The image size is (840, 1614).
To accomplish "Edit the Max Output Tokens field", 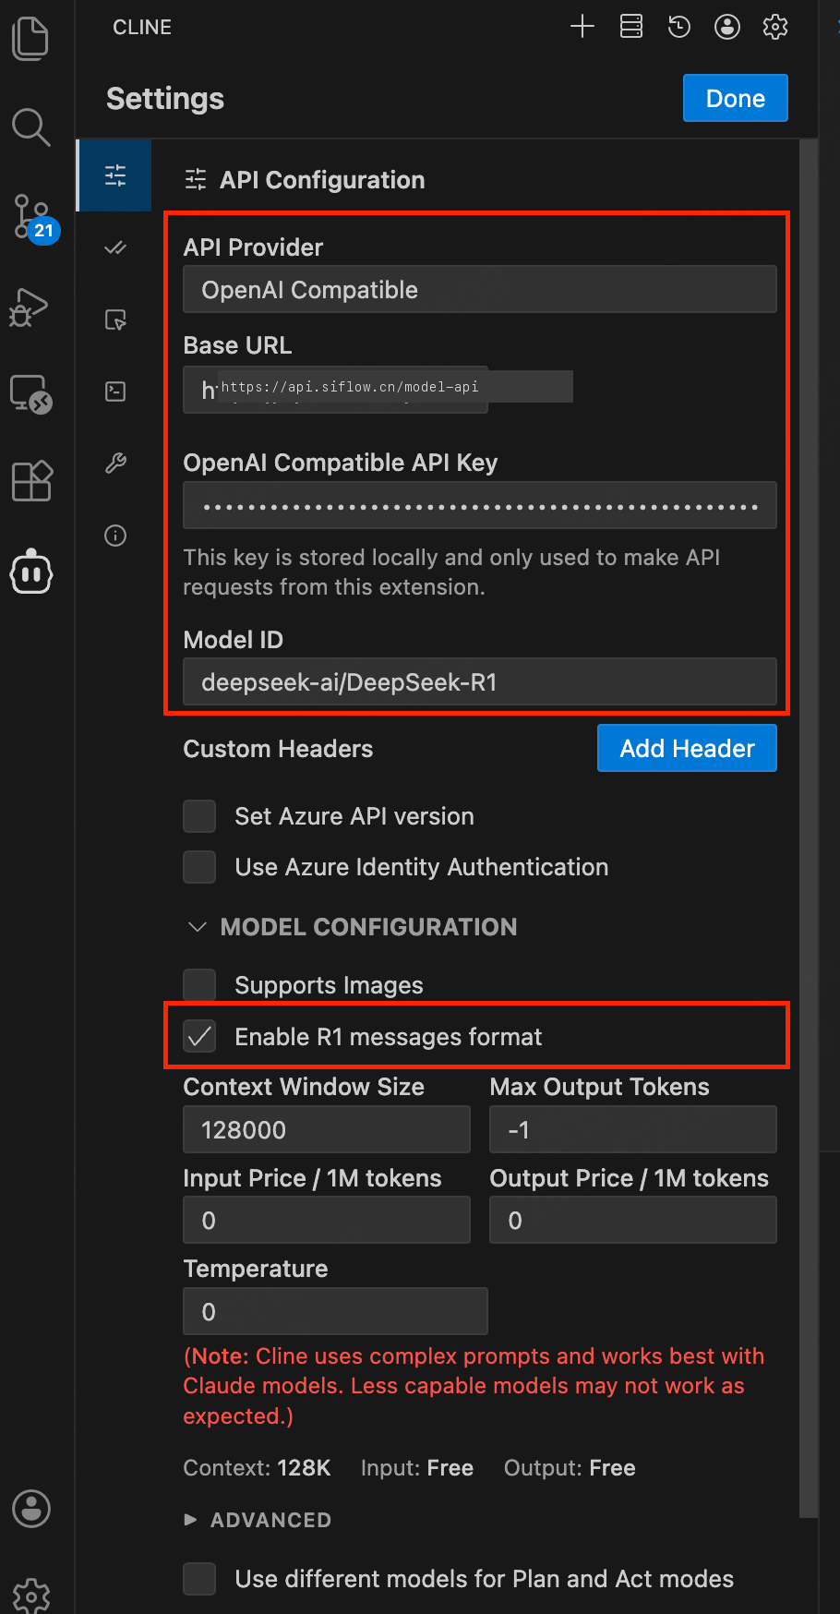I will click(x=633, y=1129).
